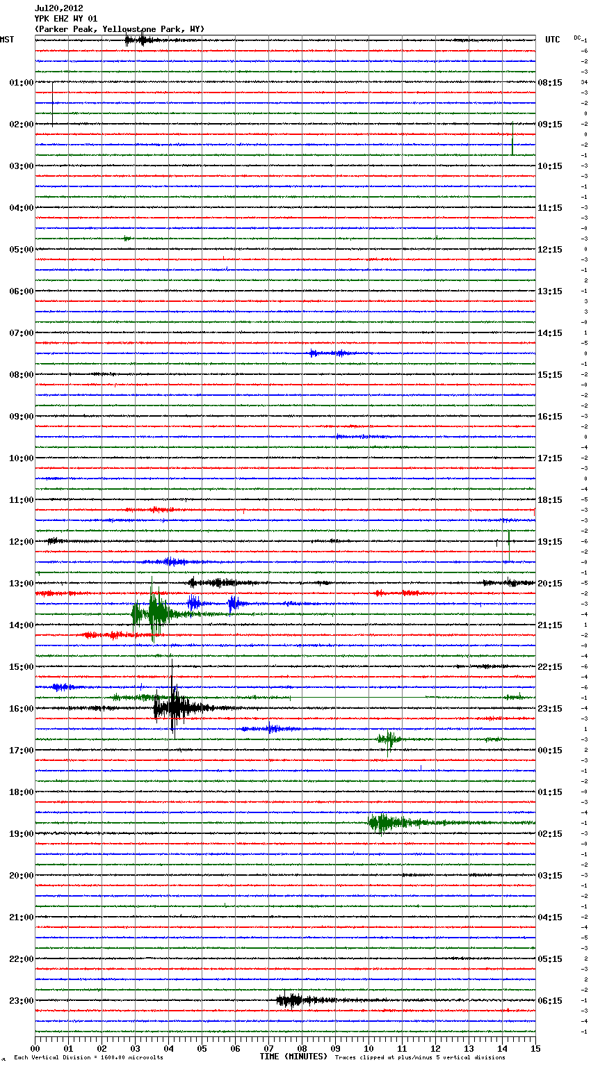The image size is (591, 1067).
Task: Select the 01:00 MST time label
Action: point(22,83)
